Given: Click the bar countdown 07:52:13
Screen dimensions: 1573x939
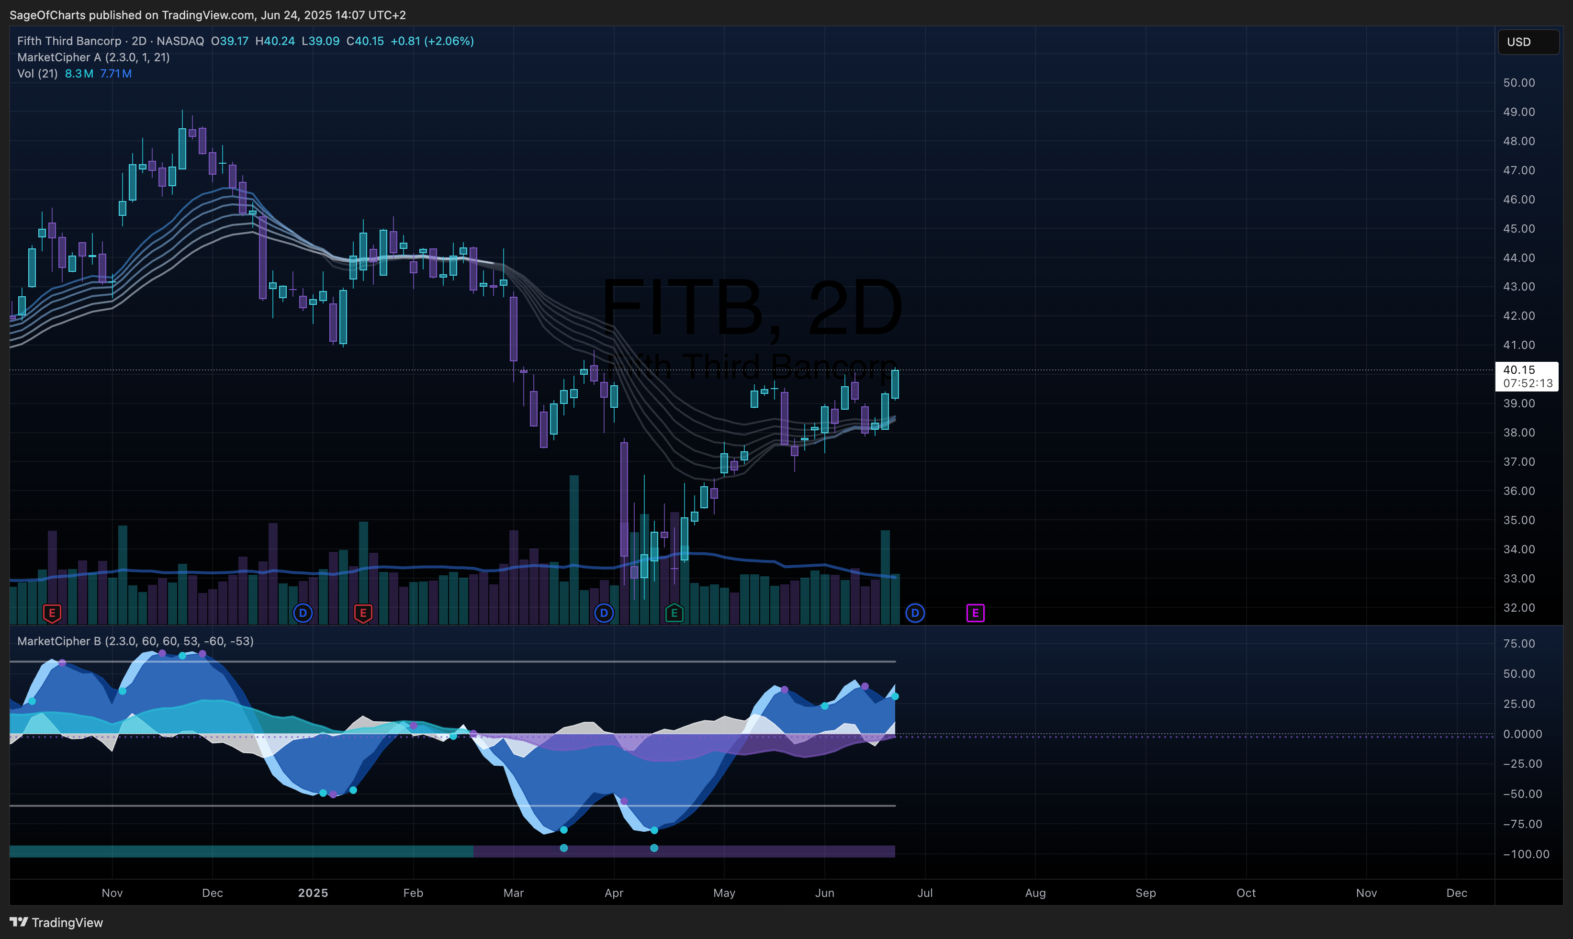Looking at the screenshot, I should pyautogui.click(x=1528, y=383).
